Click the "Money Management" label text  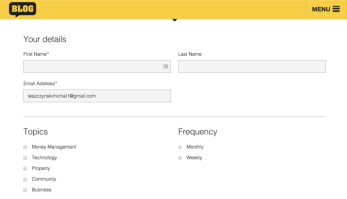click(x=54, y=147)
